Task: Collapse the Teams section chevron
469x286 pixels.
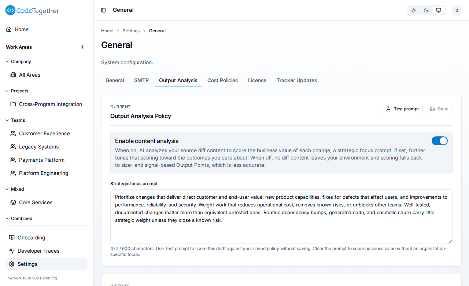Action: point(7,120)
